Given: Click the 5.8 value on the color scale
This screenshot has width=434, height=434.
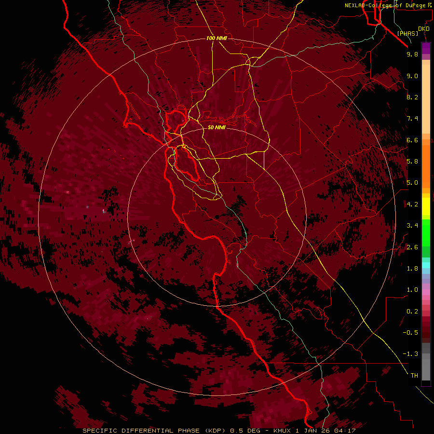Looking at the screenshot, I should tap(412, 162).
